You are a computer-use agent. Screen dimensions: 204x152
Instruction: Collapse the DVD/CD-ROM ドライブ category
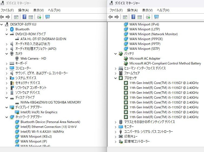click(7, 34)
